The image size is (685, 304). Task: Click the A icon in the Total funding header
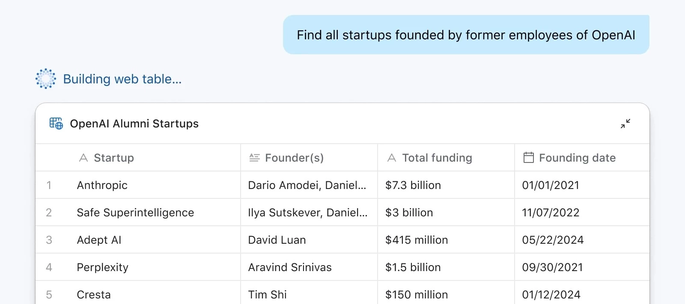391,157
